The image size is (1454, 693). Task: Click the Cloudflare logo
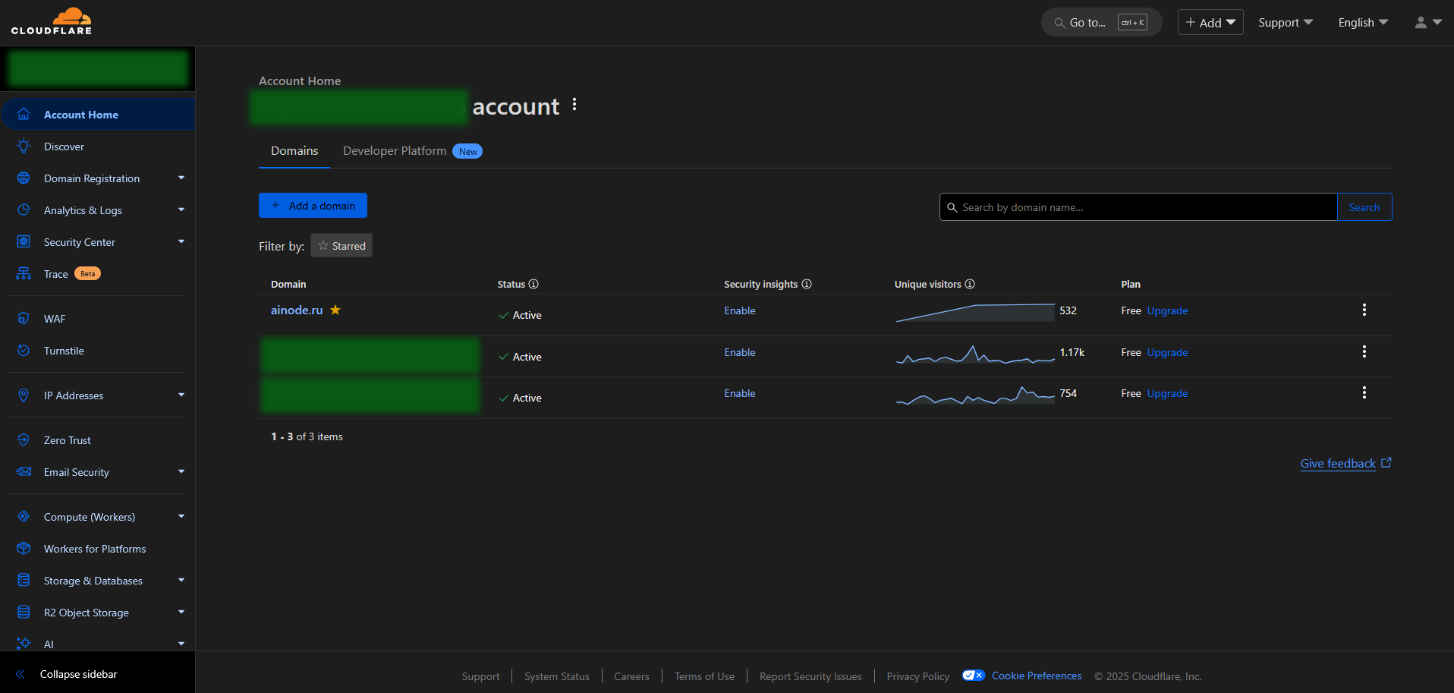coord(52,21)
